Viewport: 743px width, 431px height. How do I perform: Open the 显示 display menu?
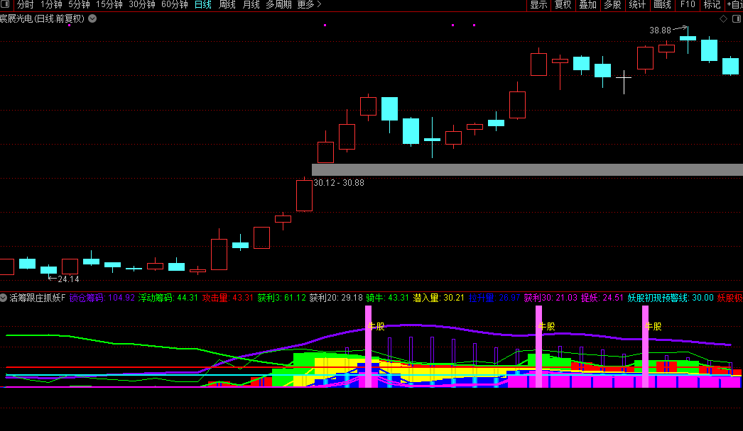(538, 5)
